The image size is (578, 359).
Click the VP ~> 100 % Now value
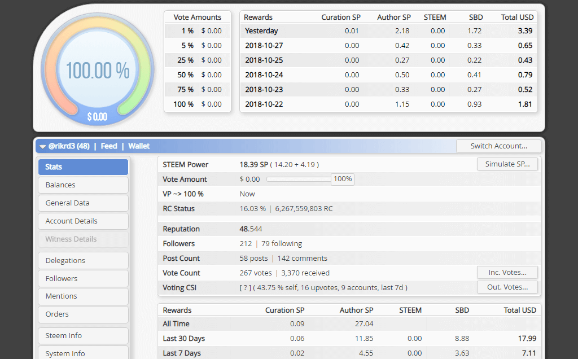(247, 194)
